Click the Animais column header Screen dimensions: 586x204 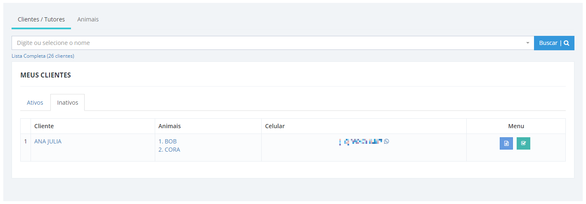170,126
